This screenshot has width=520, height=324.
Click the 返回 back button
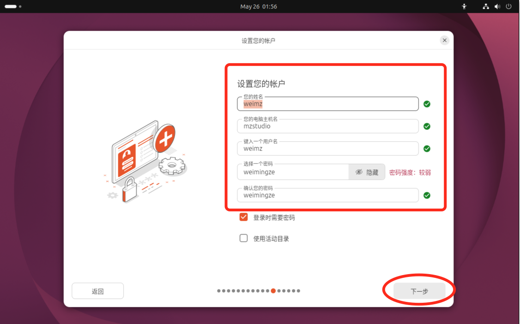tap(97, 291)
